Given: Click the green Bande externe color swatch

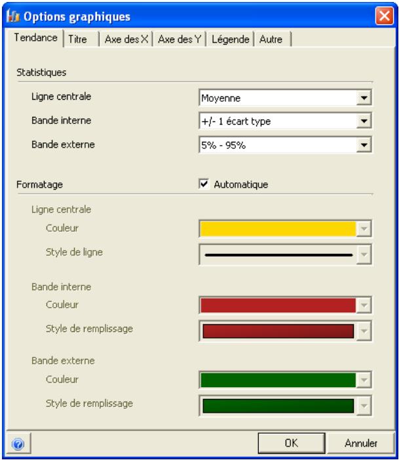Looking at the screenshot, I should [x=277, y=381].
